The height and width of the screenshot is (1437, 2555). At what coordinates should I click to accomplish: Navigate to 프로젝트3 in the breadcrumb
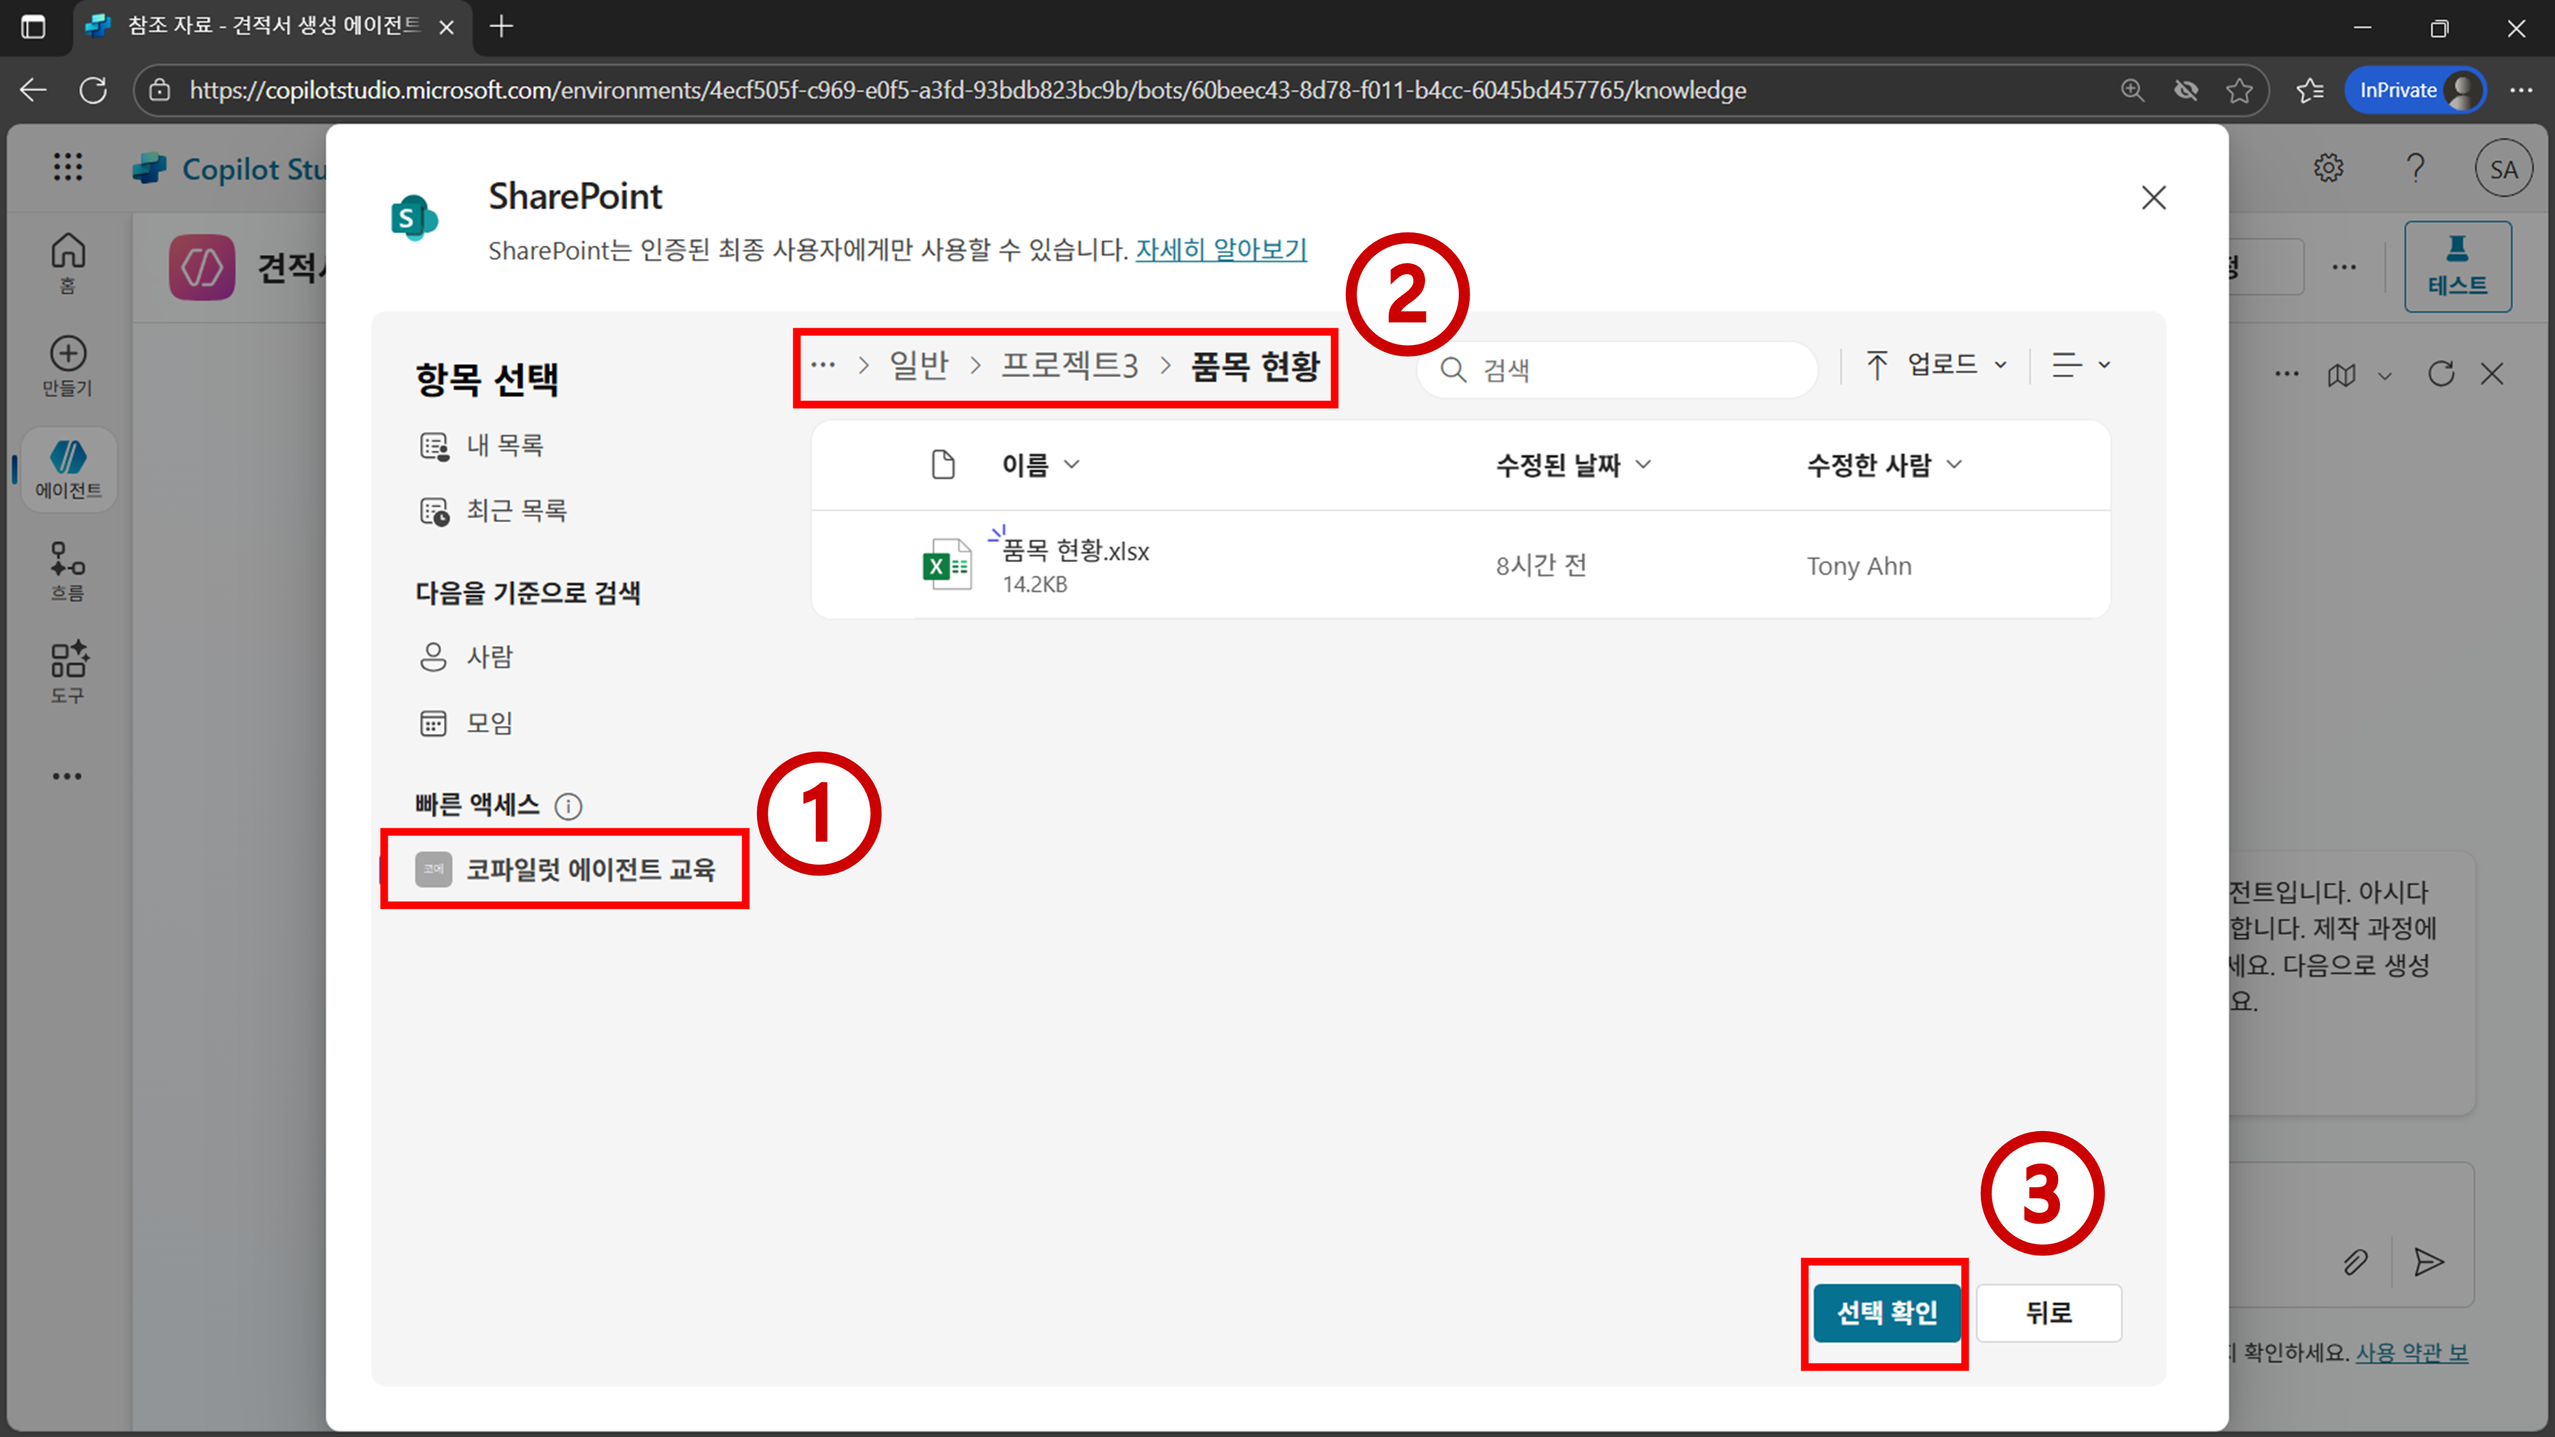1069,365
